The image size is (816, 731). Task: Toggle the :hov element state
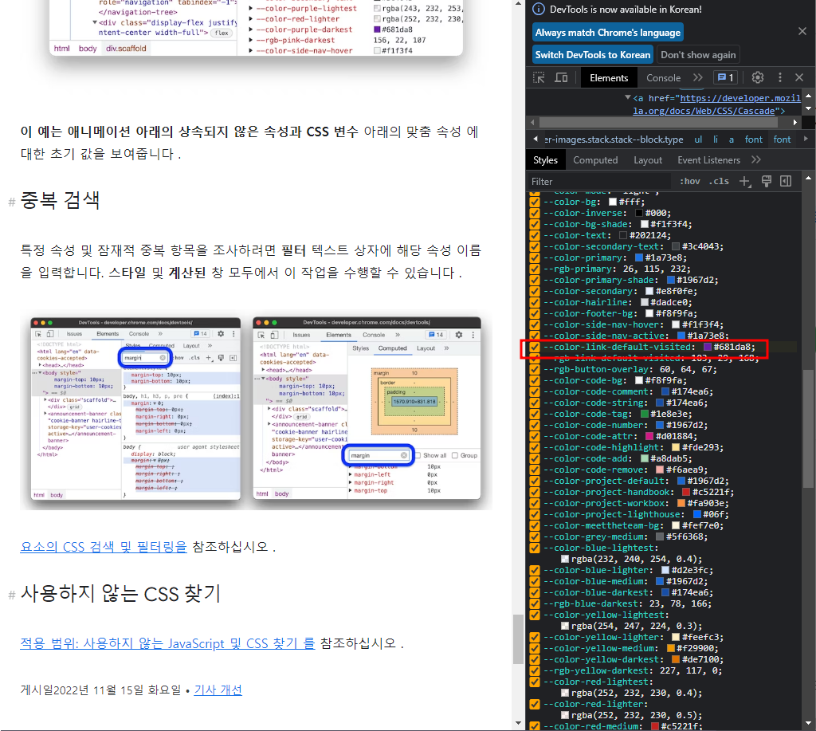[689, 181]
